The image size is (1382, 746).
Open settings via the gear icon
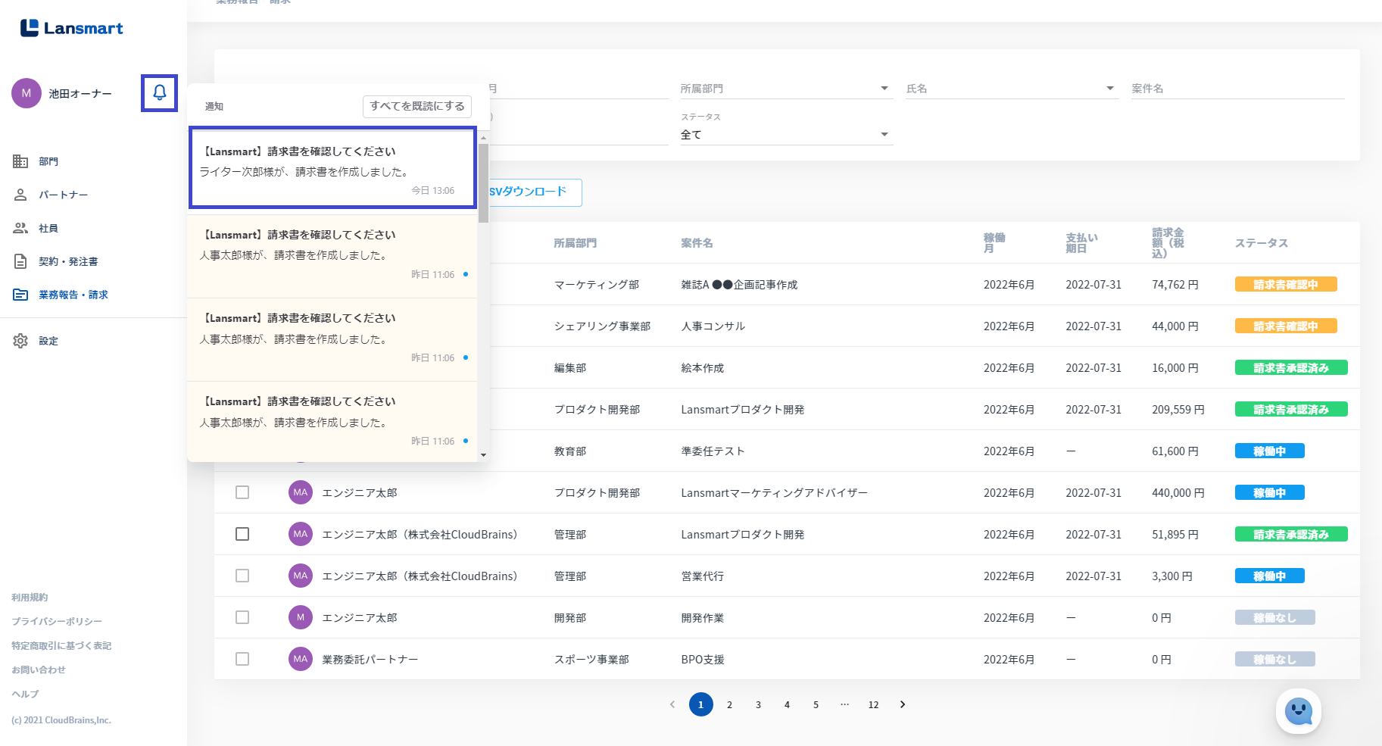[20, 341]
